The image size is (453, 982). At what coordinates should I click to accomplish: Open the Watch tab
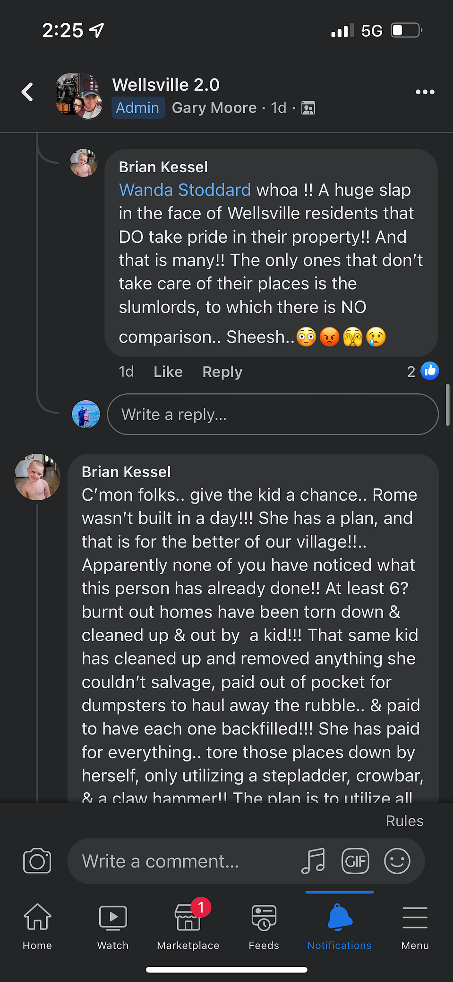pos(113,925)
